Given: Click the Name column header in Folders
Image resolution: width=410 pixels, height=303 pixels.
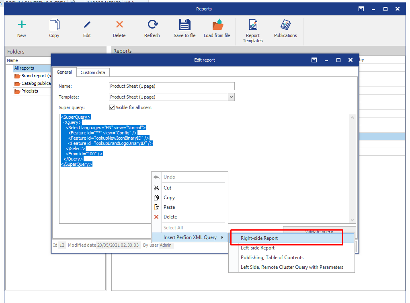Looking at the screenshot, I should [29, 60].
